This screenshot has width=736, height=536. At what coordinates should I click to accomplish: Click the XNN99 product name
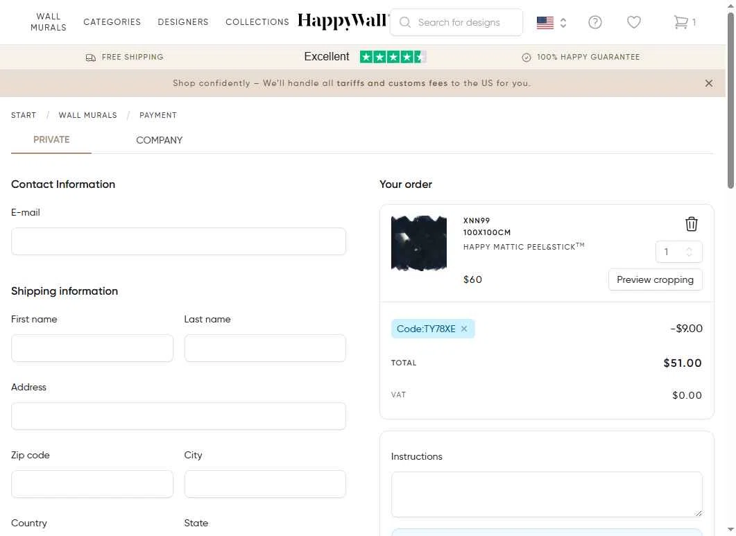[477, 221]
